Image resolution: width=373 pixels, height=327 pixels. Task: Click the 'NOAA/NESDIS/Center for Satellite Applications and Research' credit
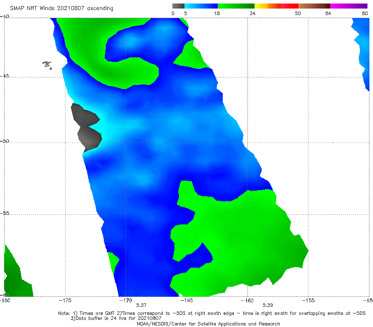click(208, 323)
